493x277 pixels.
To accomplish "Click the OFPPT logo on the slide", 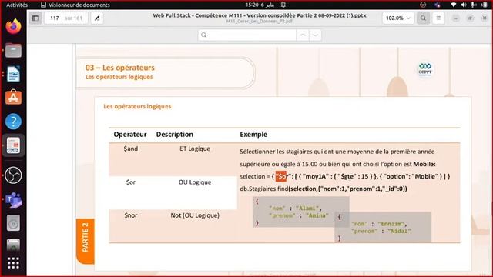I will point(425,69).
